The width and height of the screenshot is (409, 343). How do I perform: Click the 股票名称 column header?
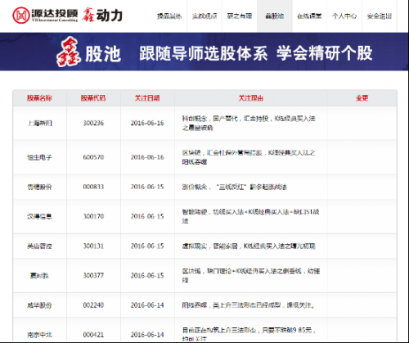pos(39,98)
